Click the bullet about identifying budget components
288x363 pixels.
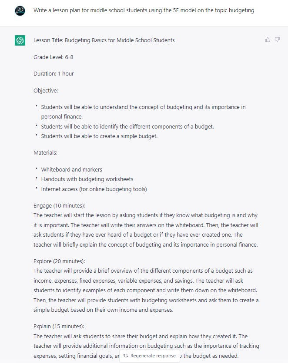coord(127,126)
